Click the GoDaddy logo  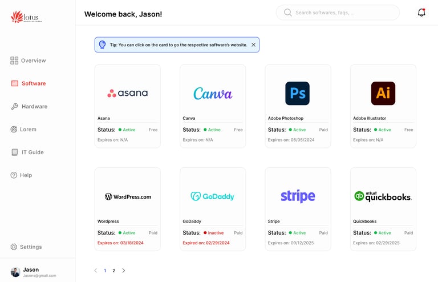click(212, 196)
